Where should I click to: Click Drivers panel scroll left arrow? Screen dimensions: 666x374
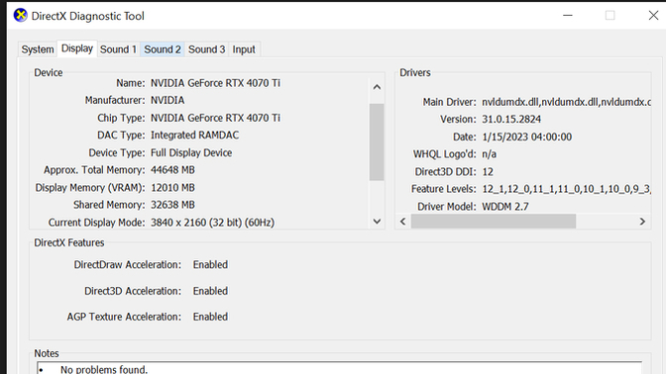point(403,222)
